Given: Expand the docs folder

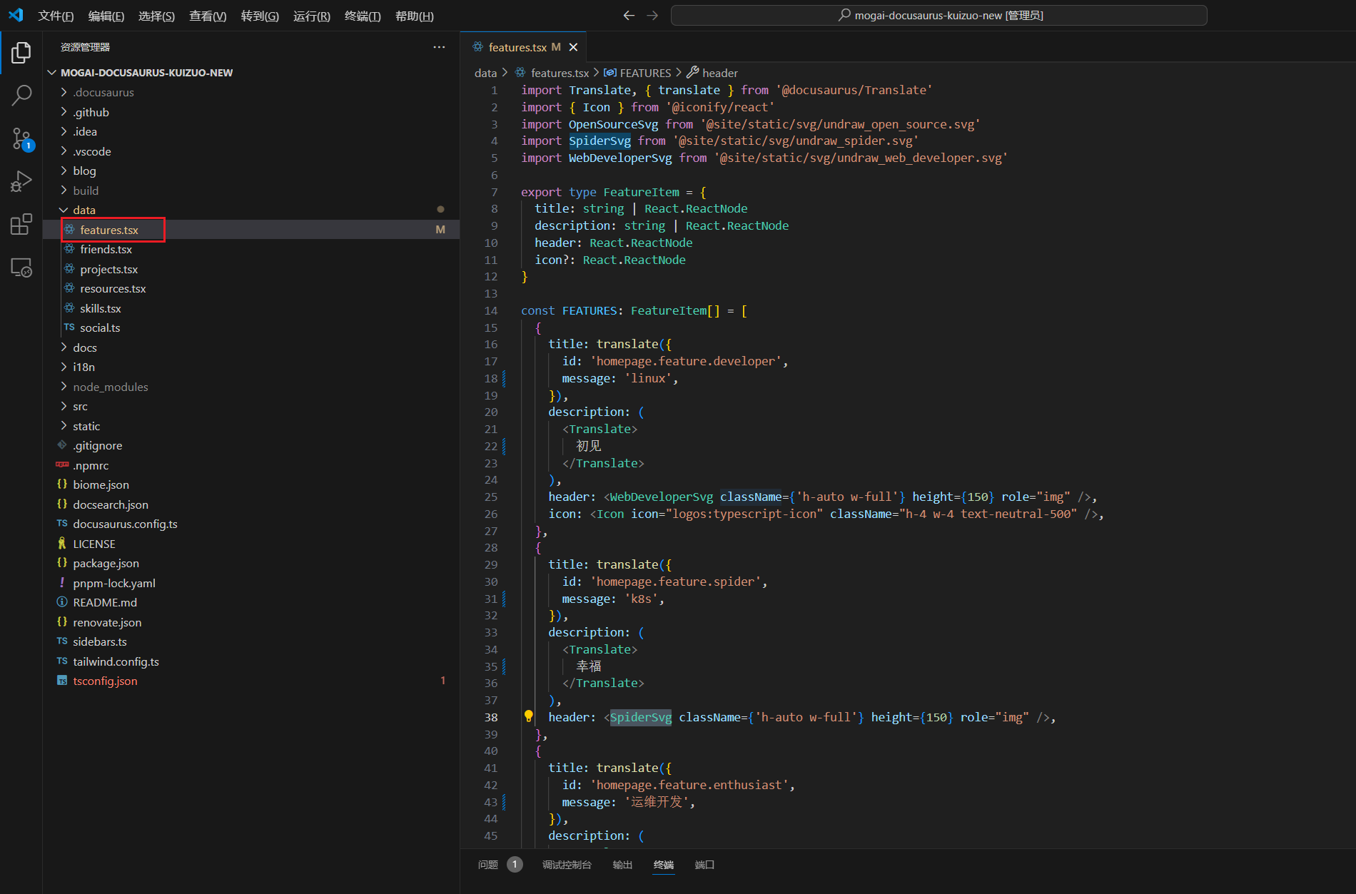Looking at the screenshot, I should click(64, 347).
